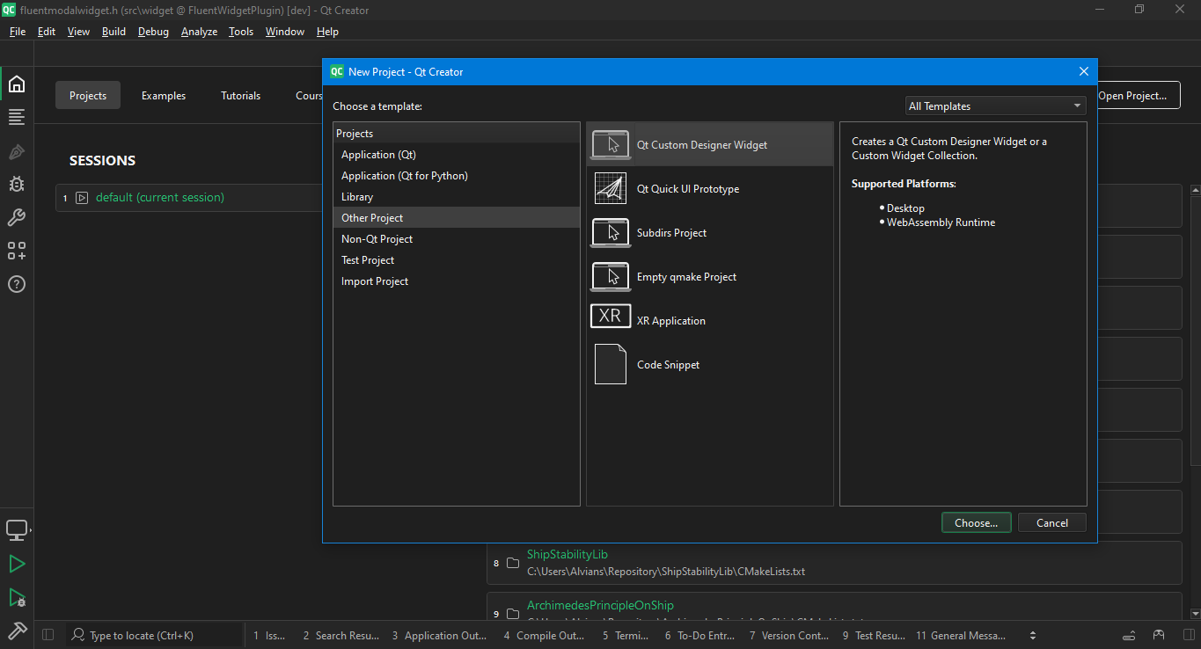The height and width of the screenshot is (649, 1201).
Task: Open the ShipStabilityLib recent project
Action: coord(568,555)
